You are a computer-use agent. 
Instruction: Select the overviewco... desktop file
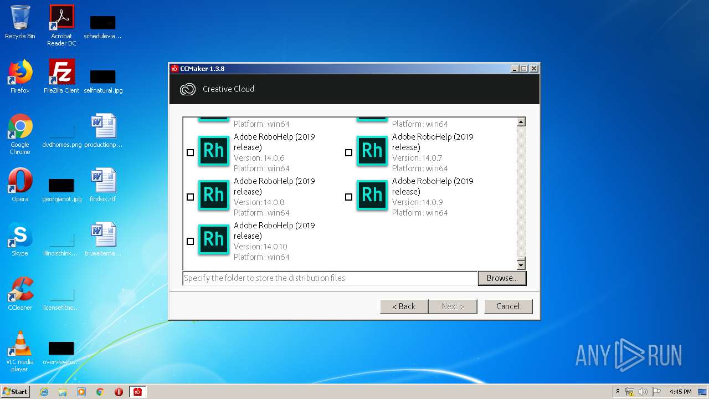coord(61,352)
